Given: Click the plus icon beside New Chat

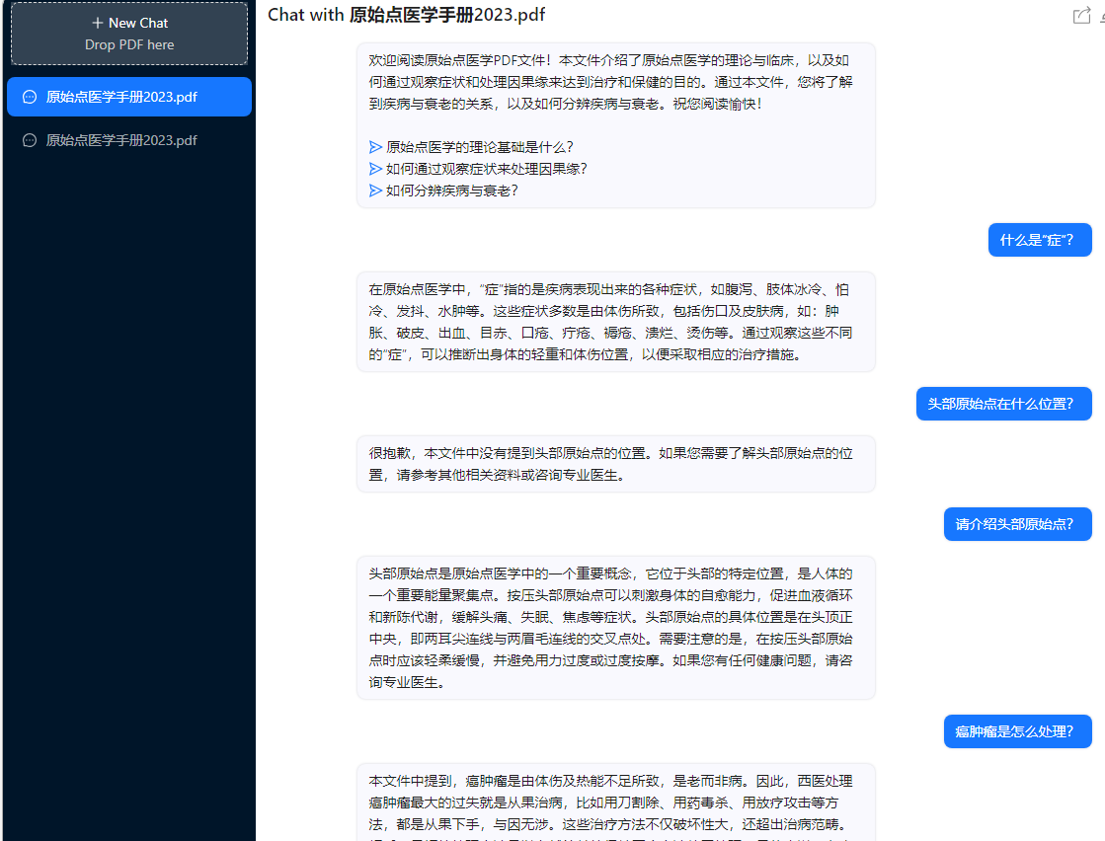Looking at the screenshot, I should (x=97, y=23).
